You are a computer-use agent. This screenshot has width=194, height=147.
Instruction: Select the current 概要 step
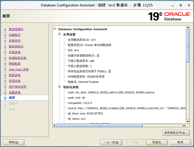pyautogui.click(x=12, y=98)
